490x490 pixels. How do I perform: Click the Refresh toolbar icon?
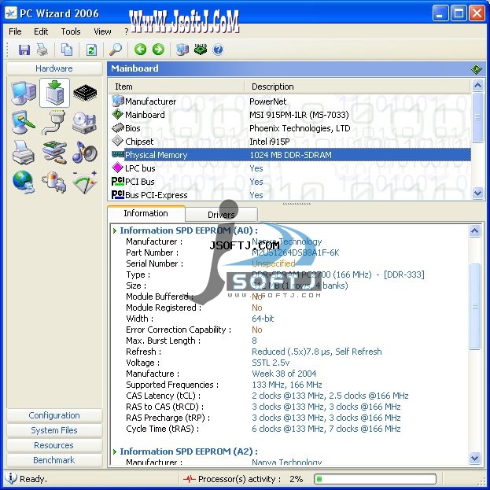[x=91, y=50]
